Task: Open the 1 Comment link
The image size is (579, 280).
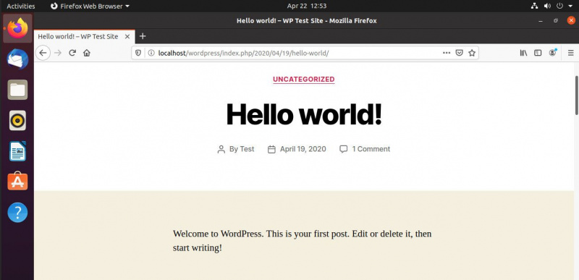Action: tap(371, 149)
